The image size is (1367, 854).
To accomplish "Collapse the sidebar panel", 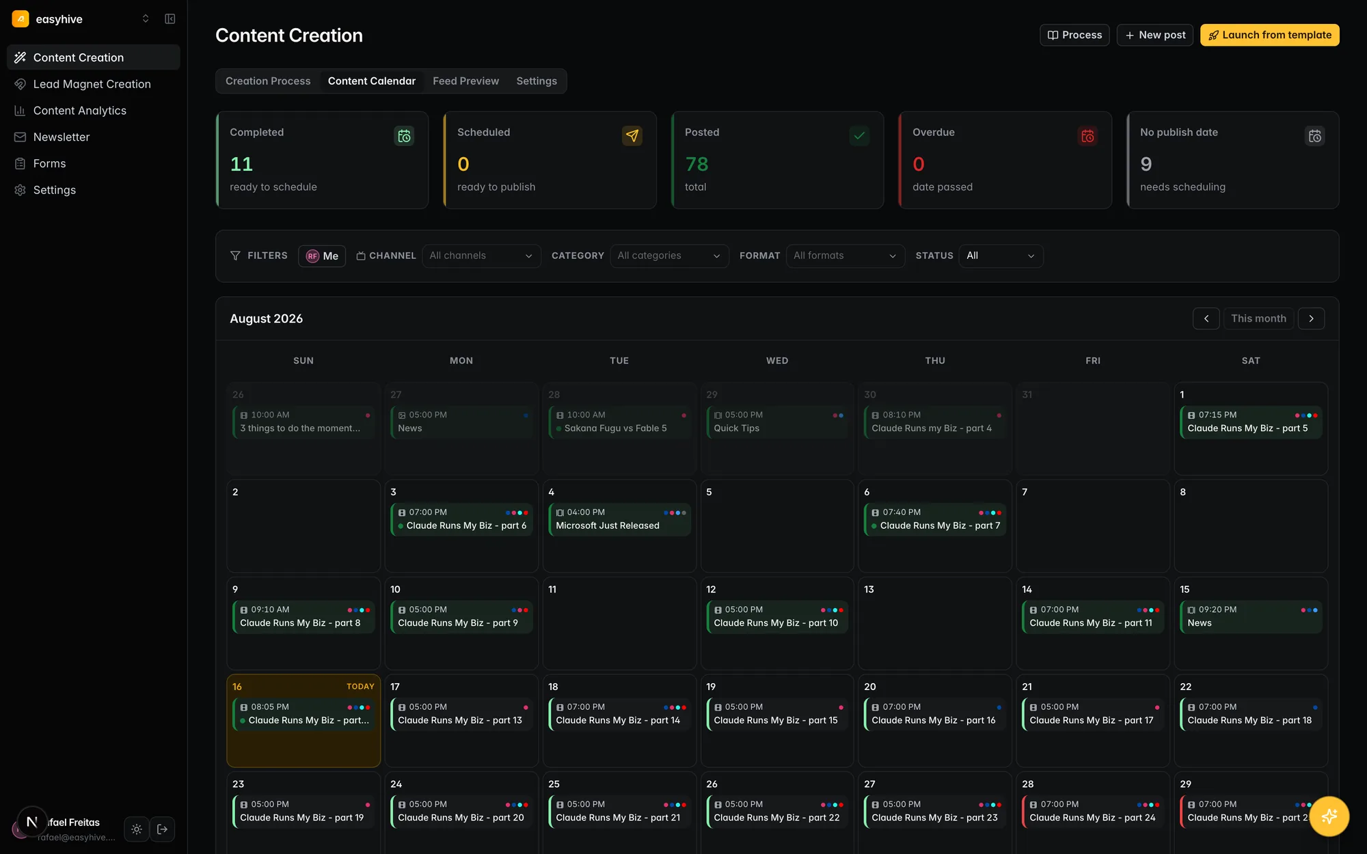I will [x=170, y=19].
